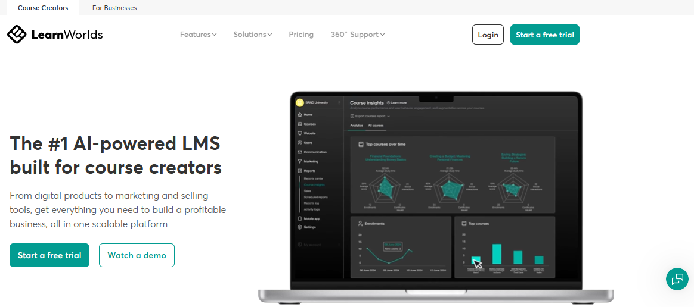
Task: Expand the Features dropdown menu
Action: [x=199, y=35]
